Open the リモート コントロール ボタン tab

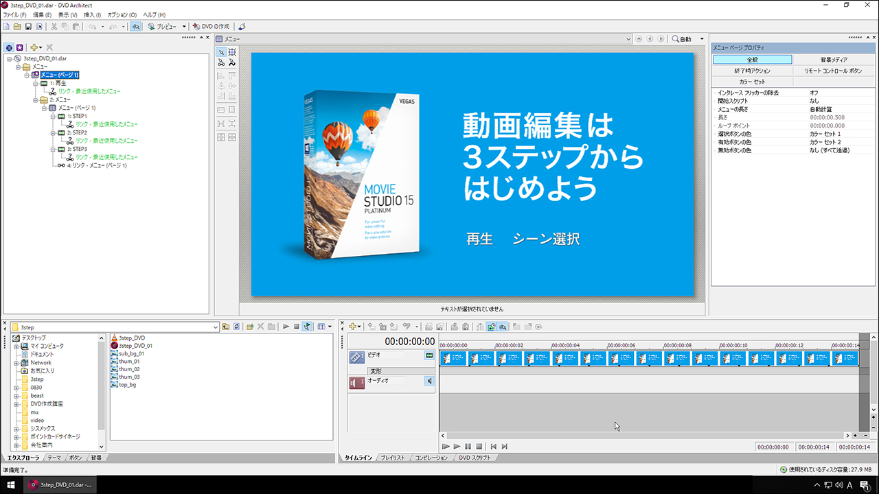tap(834, 71)
